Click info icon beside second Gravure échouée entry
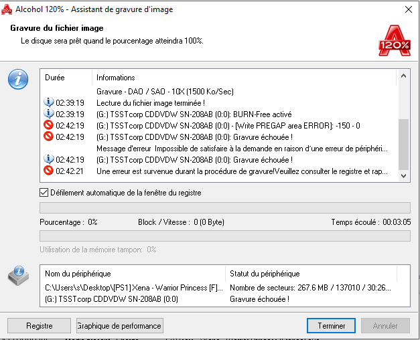420x340 pixels. tap(48, 159)
